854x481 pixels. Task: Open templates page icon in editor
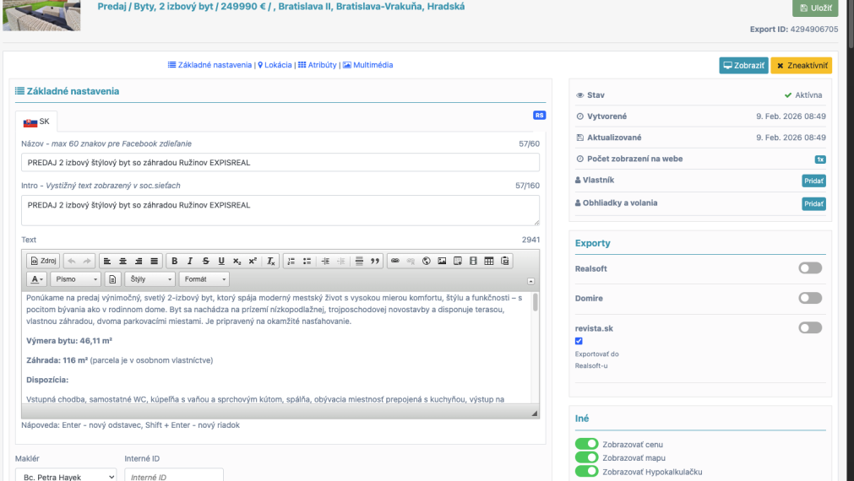(112, 279)
